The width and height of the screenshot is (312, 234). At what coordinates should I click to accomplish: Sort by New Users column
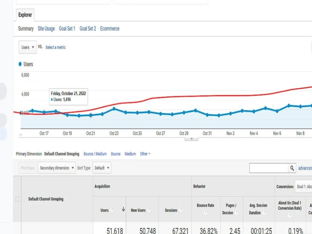coord(138,210)
